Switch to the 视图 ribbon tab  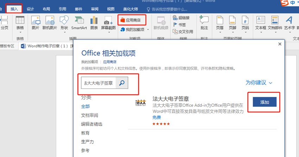tap(110, 9)
